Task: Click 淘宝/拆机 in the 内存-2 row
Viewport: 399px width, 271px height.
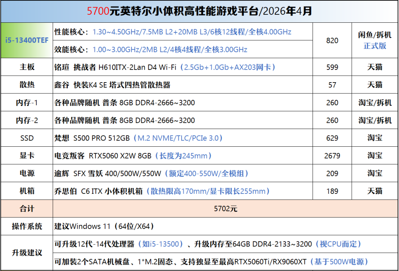Action: click(x=375, y=120)
